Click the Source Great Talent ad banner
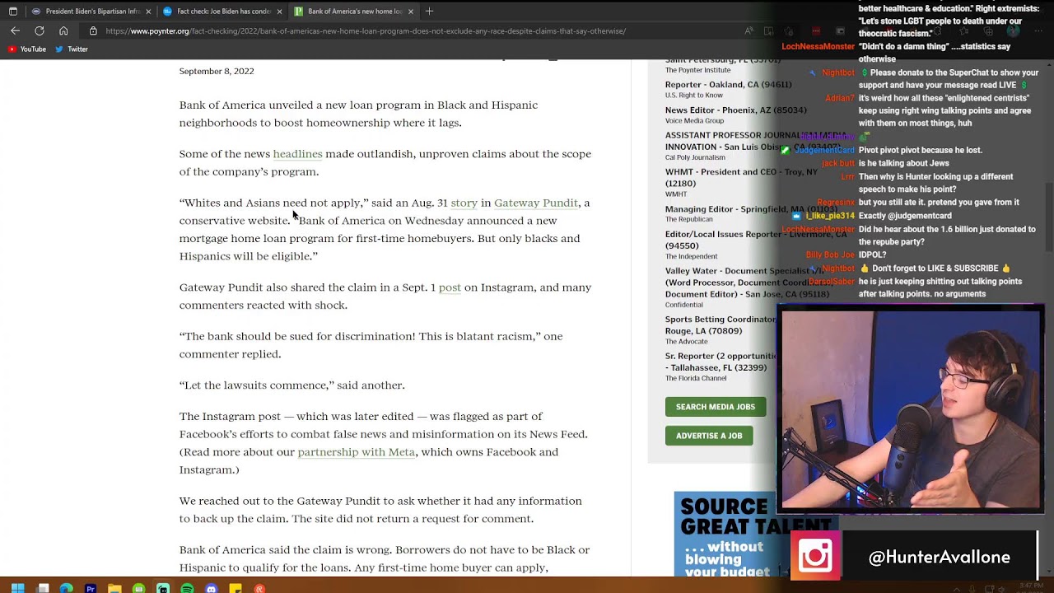 point(756,534)
